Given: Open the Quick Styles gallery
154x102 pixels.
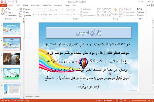Looking at the screenshot, I should click(121, 12).
